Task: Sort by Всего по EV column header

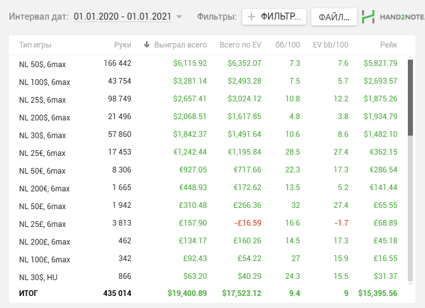Action: coord(240,45)
